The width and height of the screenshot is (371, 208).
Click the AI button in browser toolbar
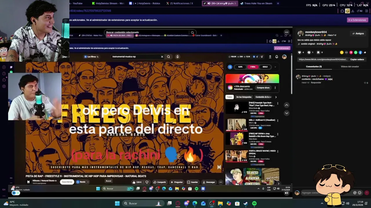click(360, 11)
